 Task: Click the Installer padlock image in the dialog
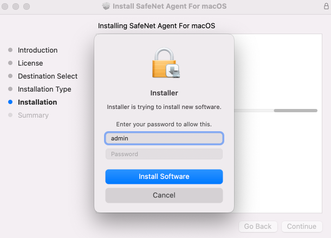click(x=164, y=62)
